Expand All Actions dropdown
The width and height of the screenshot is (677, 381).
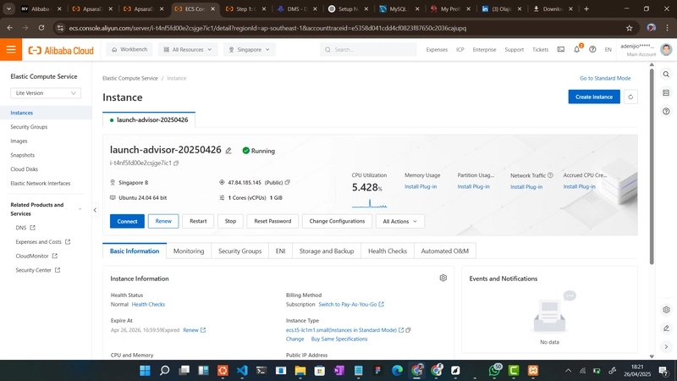tap(399, 221)
